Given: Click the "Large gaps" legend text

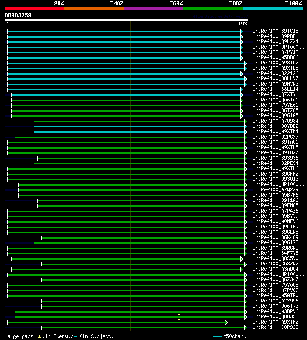Looking at the screenshot, I should pyautogui.click(x=20, y=336).
